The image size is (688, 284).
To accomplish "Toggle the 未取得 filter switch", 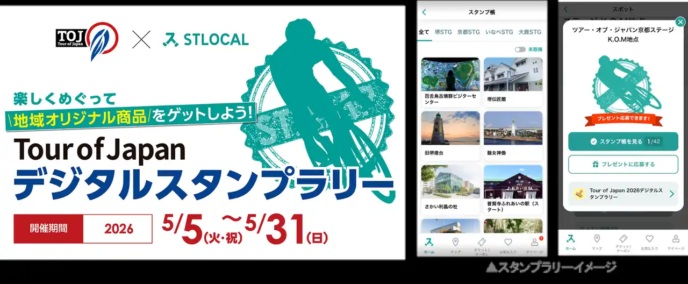I will coord(520,49).
